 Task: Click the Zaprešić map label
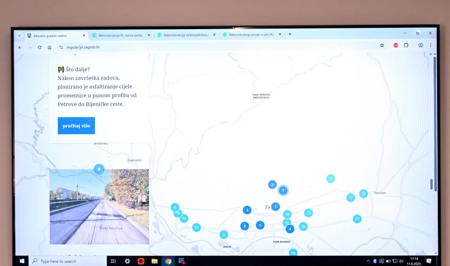click(x=134, y=160)
